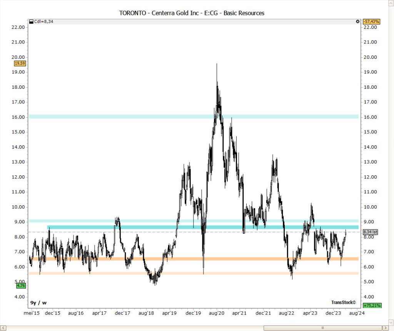Select the green 4.76 price marker

21,286
